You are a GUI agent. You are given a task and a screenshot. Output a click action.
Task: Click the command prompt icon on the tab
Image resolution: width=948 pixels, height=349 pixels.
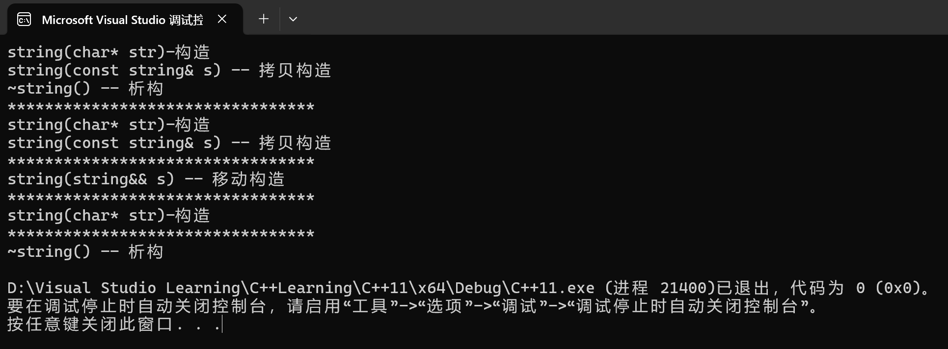pyautogui.click(x=23, y=19)
